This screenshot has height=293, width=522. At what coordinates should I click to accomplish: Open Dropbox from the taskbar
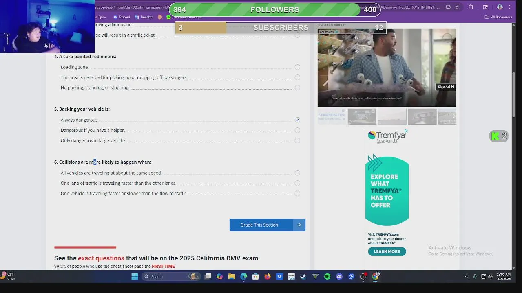(x=279, y=277)
